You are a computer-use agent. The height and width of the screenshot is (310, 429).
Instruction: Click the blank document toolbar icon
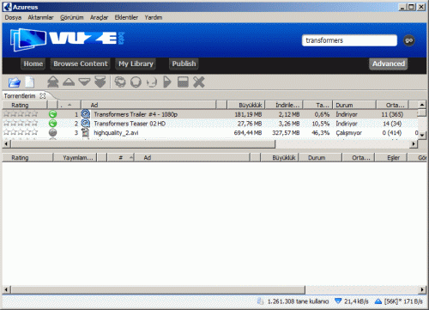(x=30, y=82)
